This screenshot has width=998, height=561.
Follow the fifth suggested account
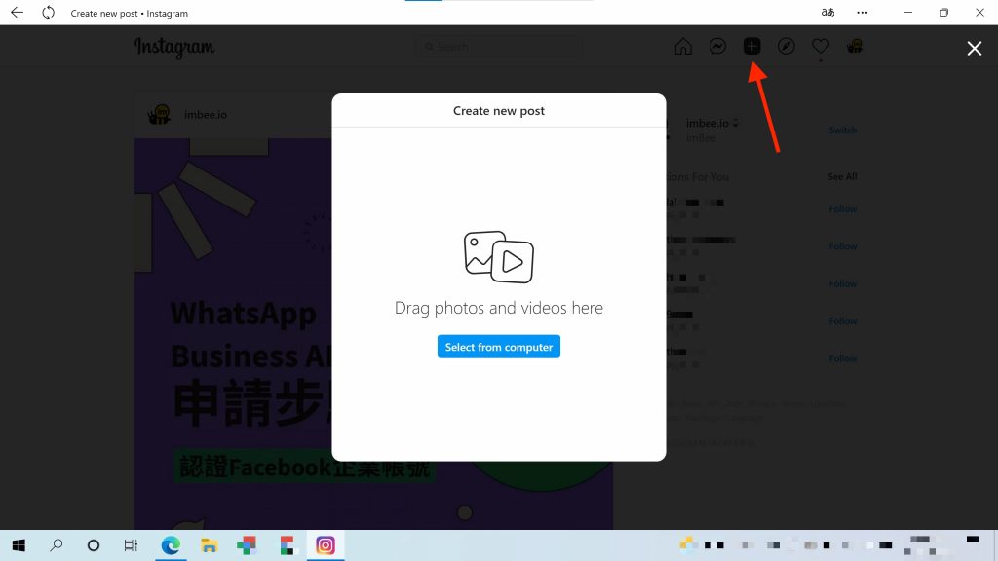(x=842, y=358)
